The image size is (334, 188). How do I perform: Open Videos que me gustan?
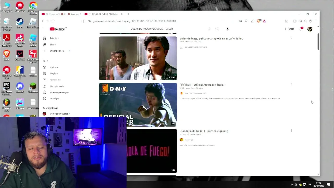pos(59,92)
